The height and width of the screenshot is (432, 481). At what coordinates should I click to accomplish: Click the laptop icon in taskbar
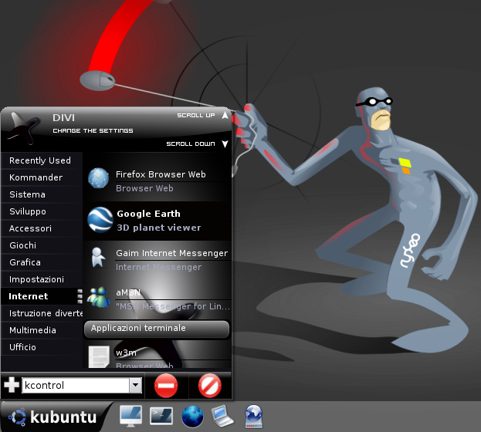(x=222, y=416)
